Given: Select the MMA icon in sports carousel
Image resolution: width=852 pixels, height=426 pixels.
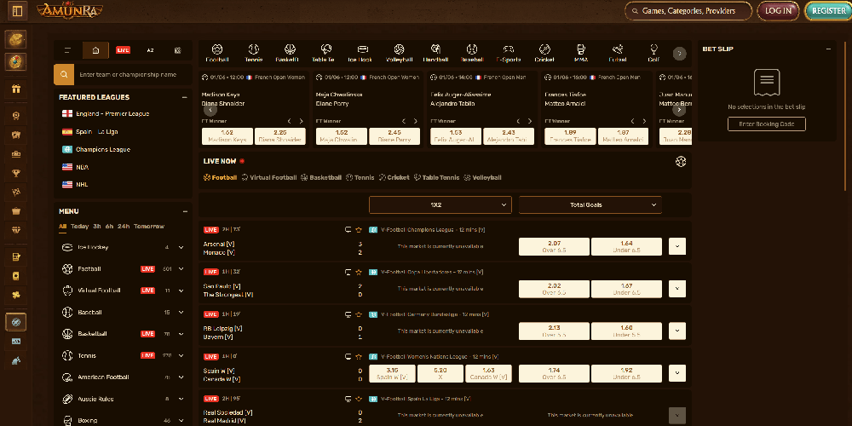Looking at the screenshot, I should 581,53.
